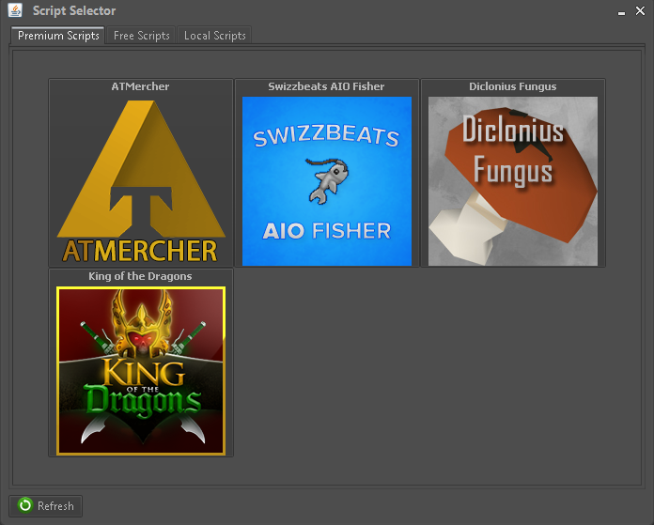Select the King of the Dragons script image
The image size is (654, 525).
tap(141, 371)
